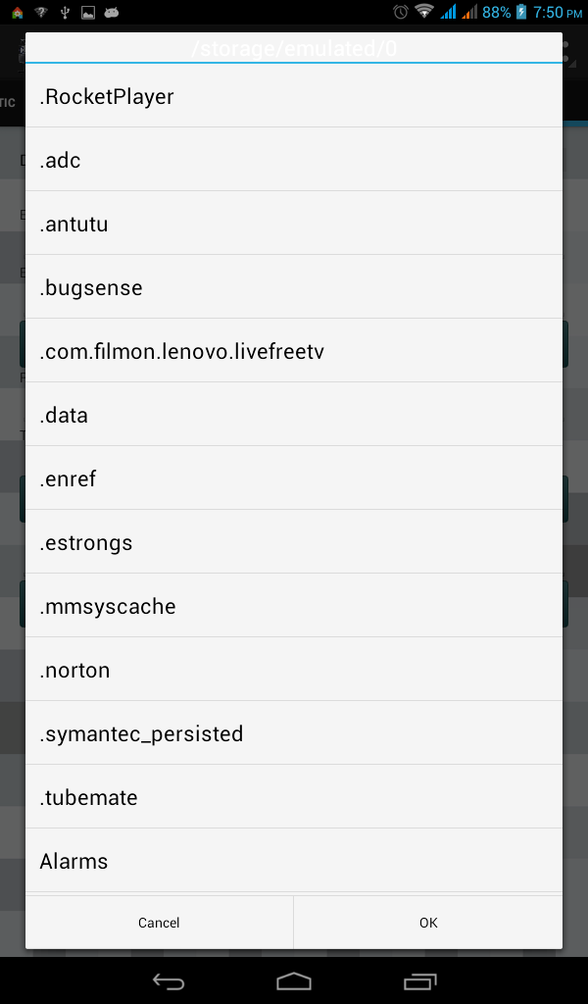
Task: Tap the Android Back navigation icon
Action: click(169, 980)
